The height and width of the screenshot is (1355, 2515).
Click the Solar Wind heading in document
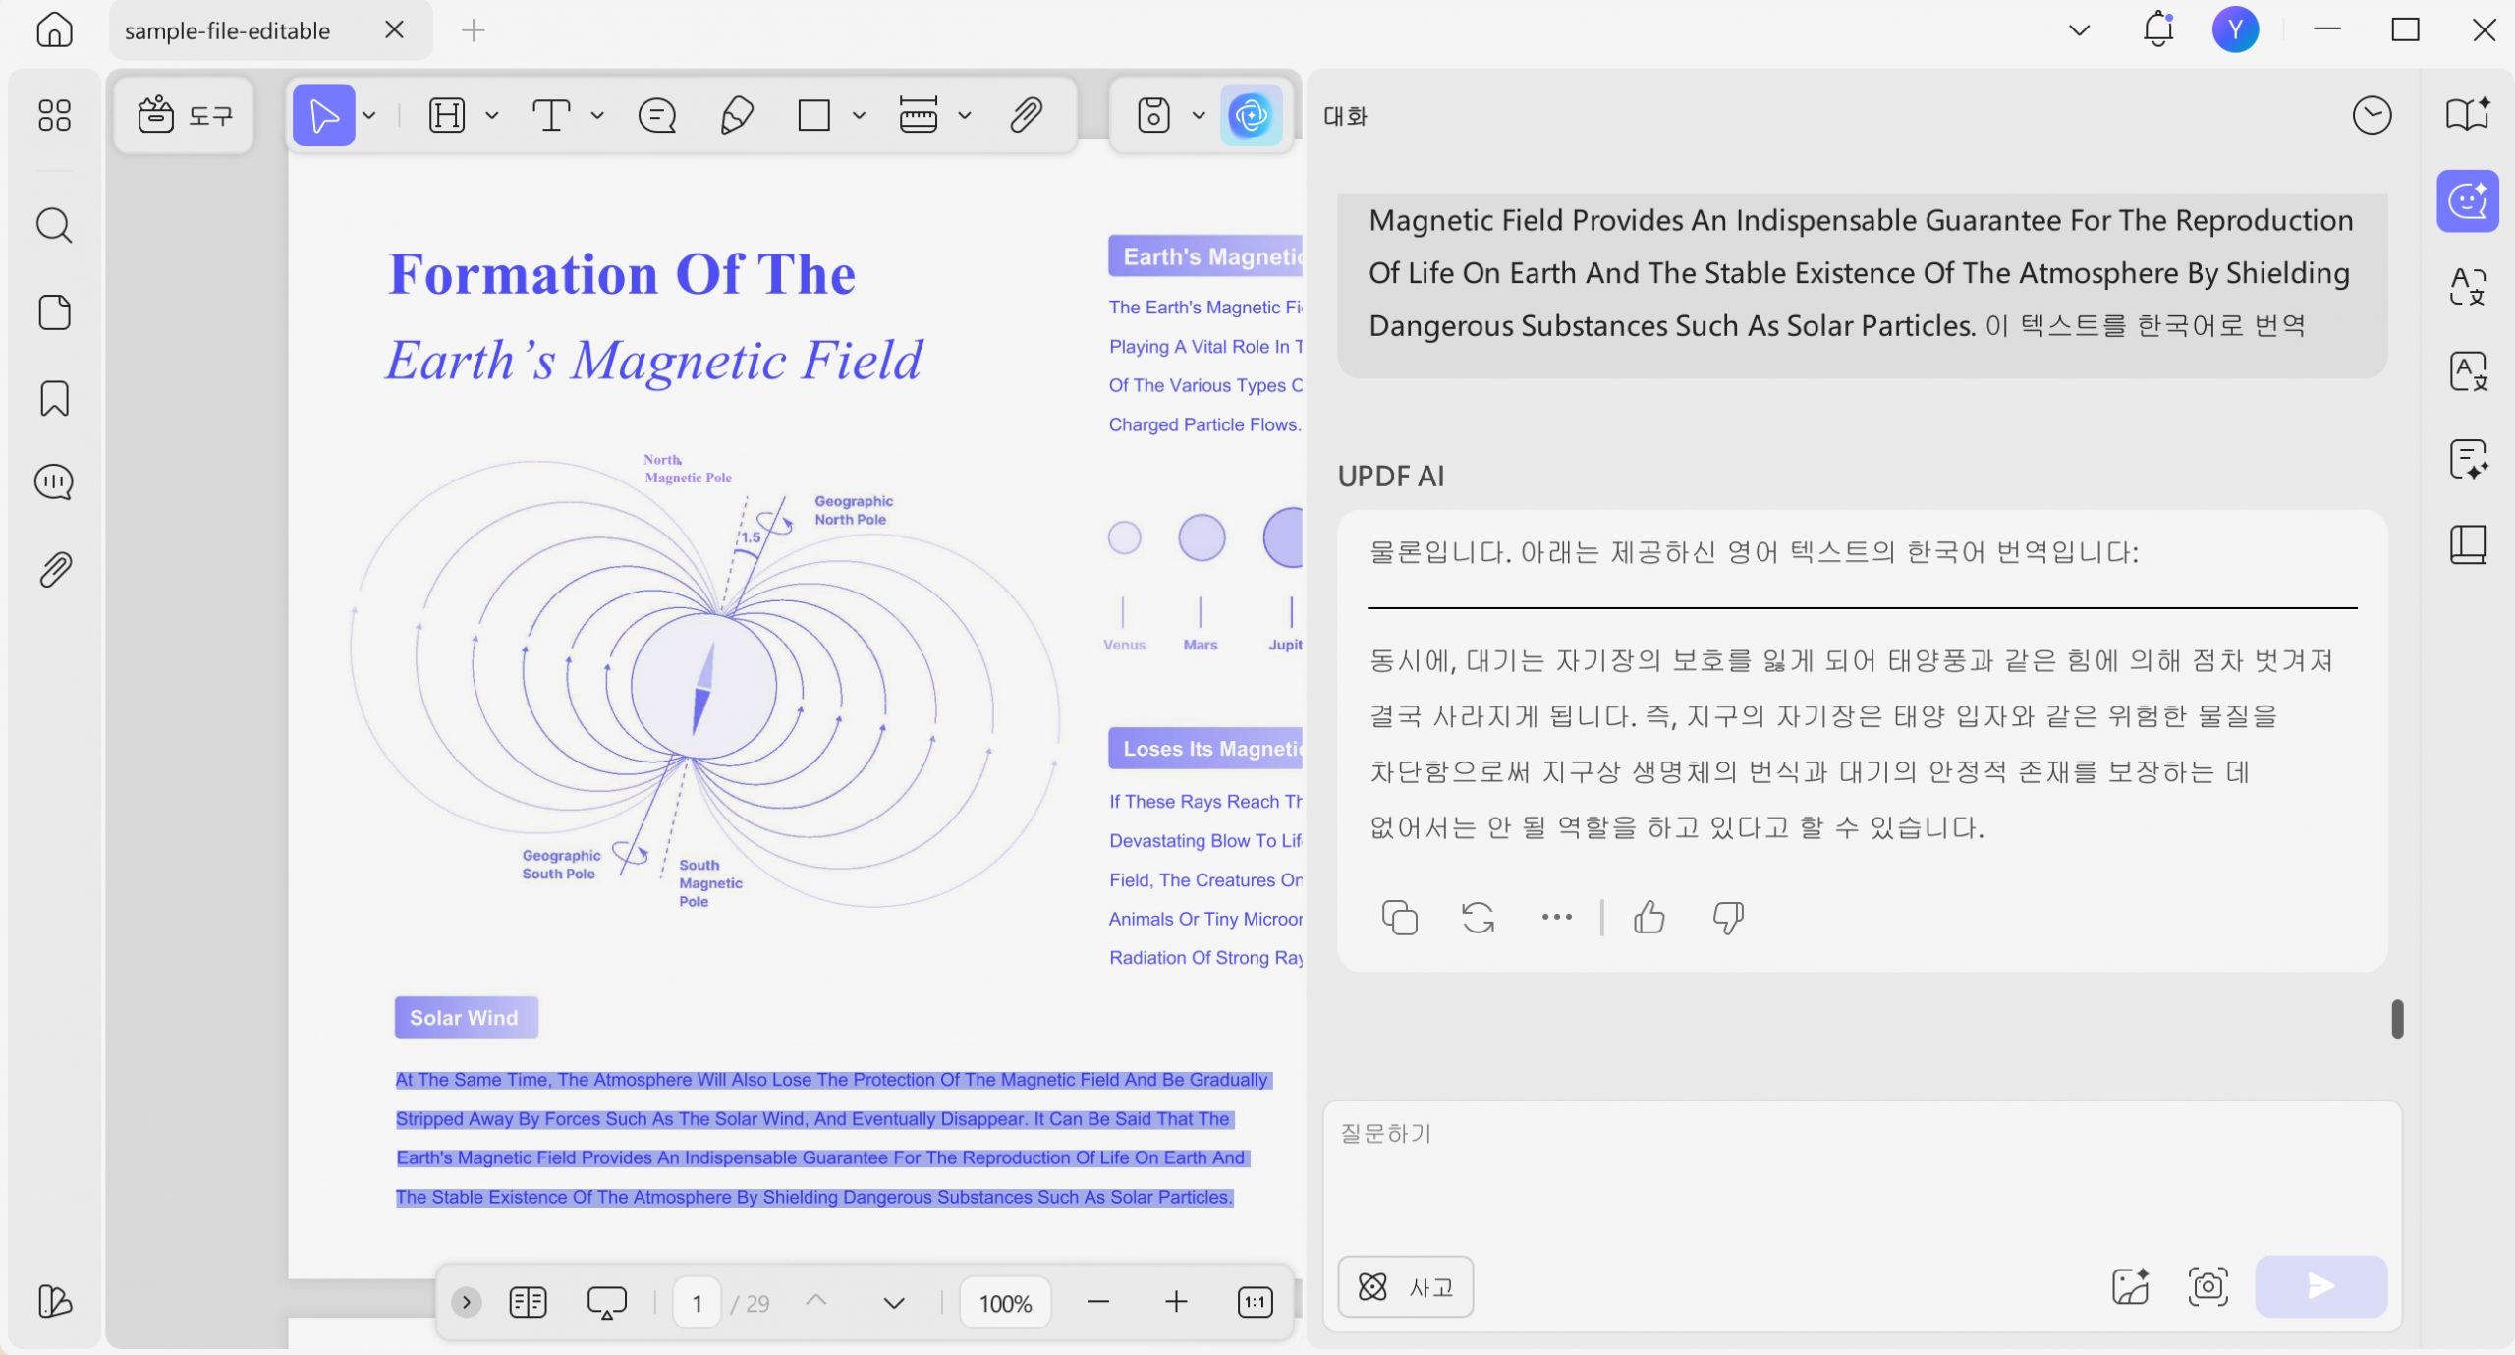pyautogui.click(x=464, y=1017)
